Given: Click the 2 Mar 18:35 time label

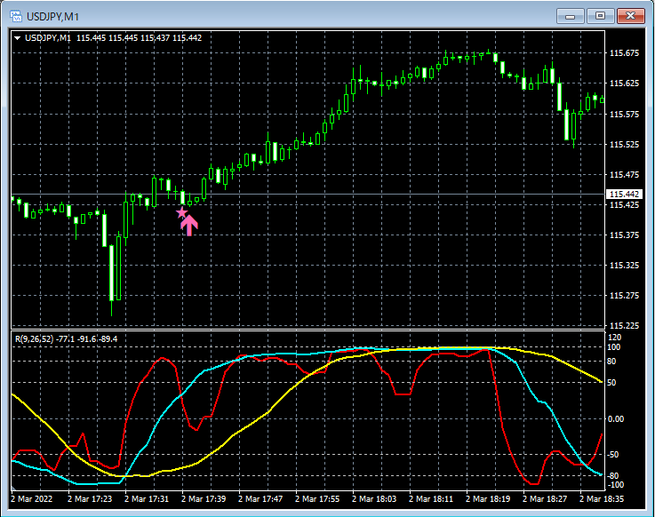Looking at the screenshot, I should (x=602, y=498).
